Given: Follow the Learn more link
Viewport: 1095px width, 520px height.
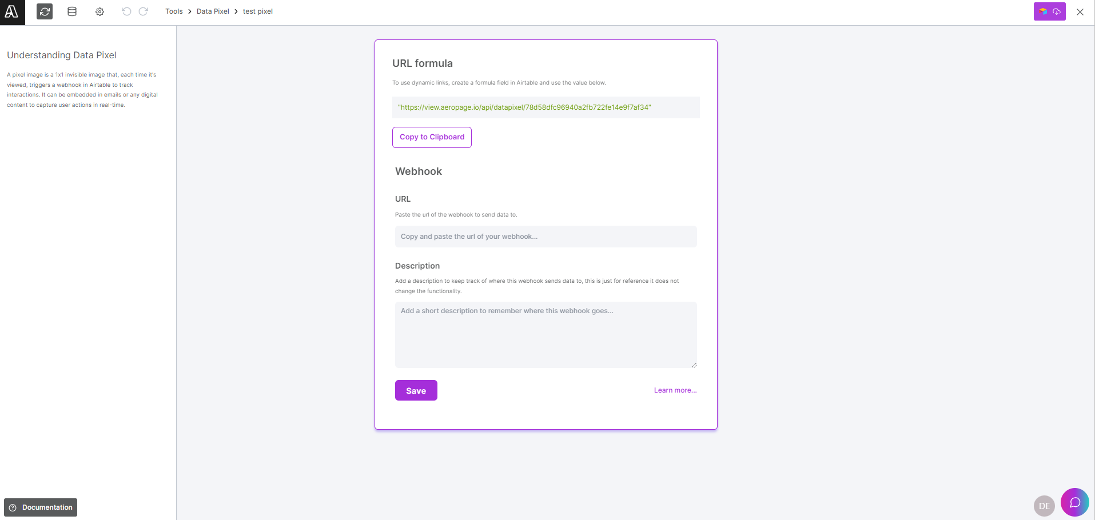Looking at the screenshot, I should tap(675, 390).
